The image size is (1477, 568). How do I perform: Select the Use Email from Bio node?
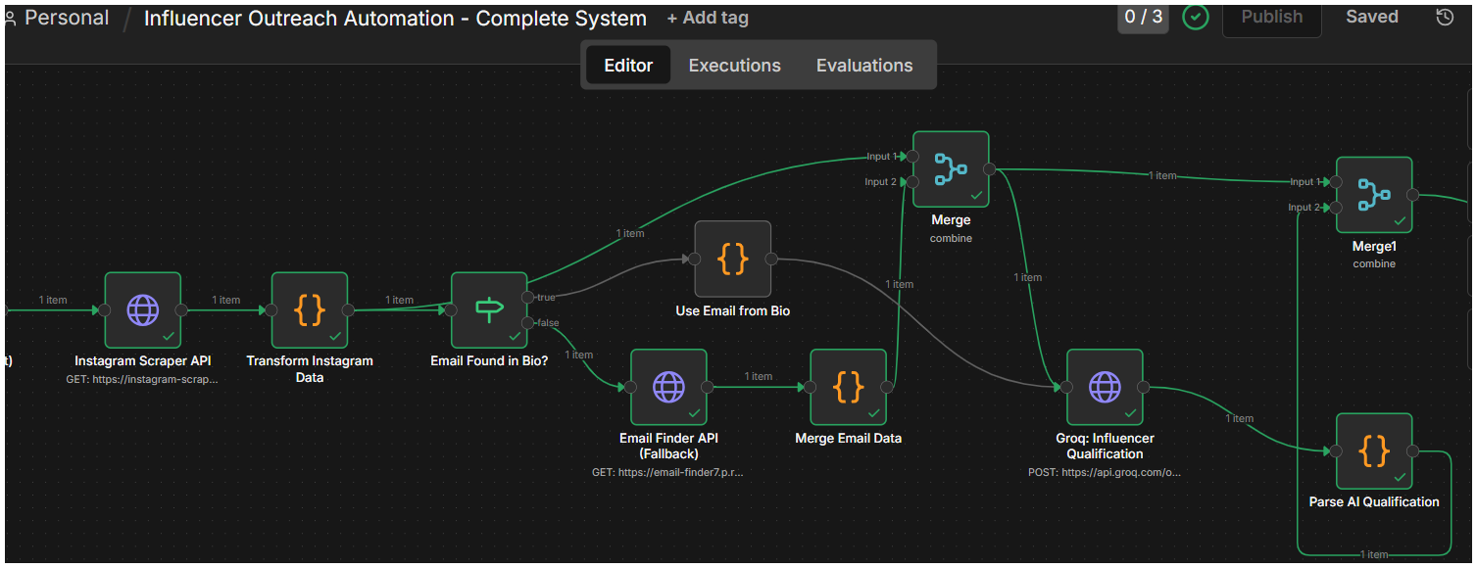coord(733,259)
